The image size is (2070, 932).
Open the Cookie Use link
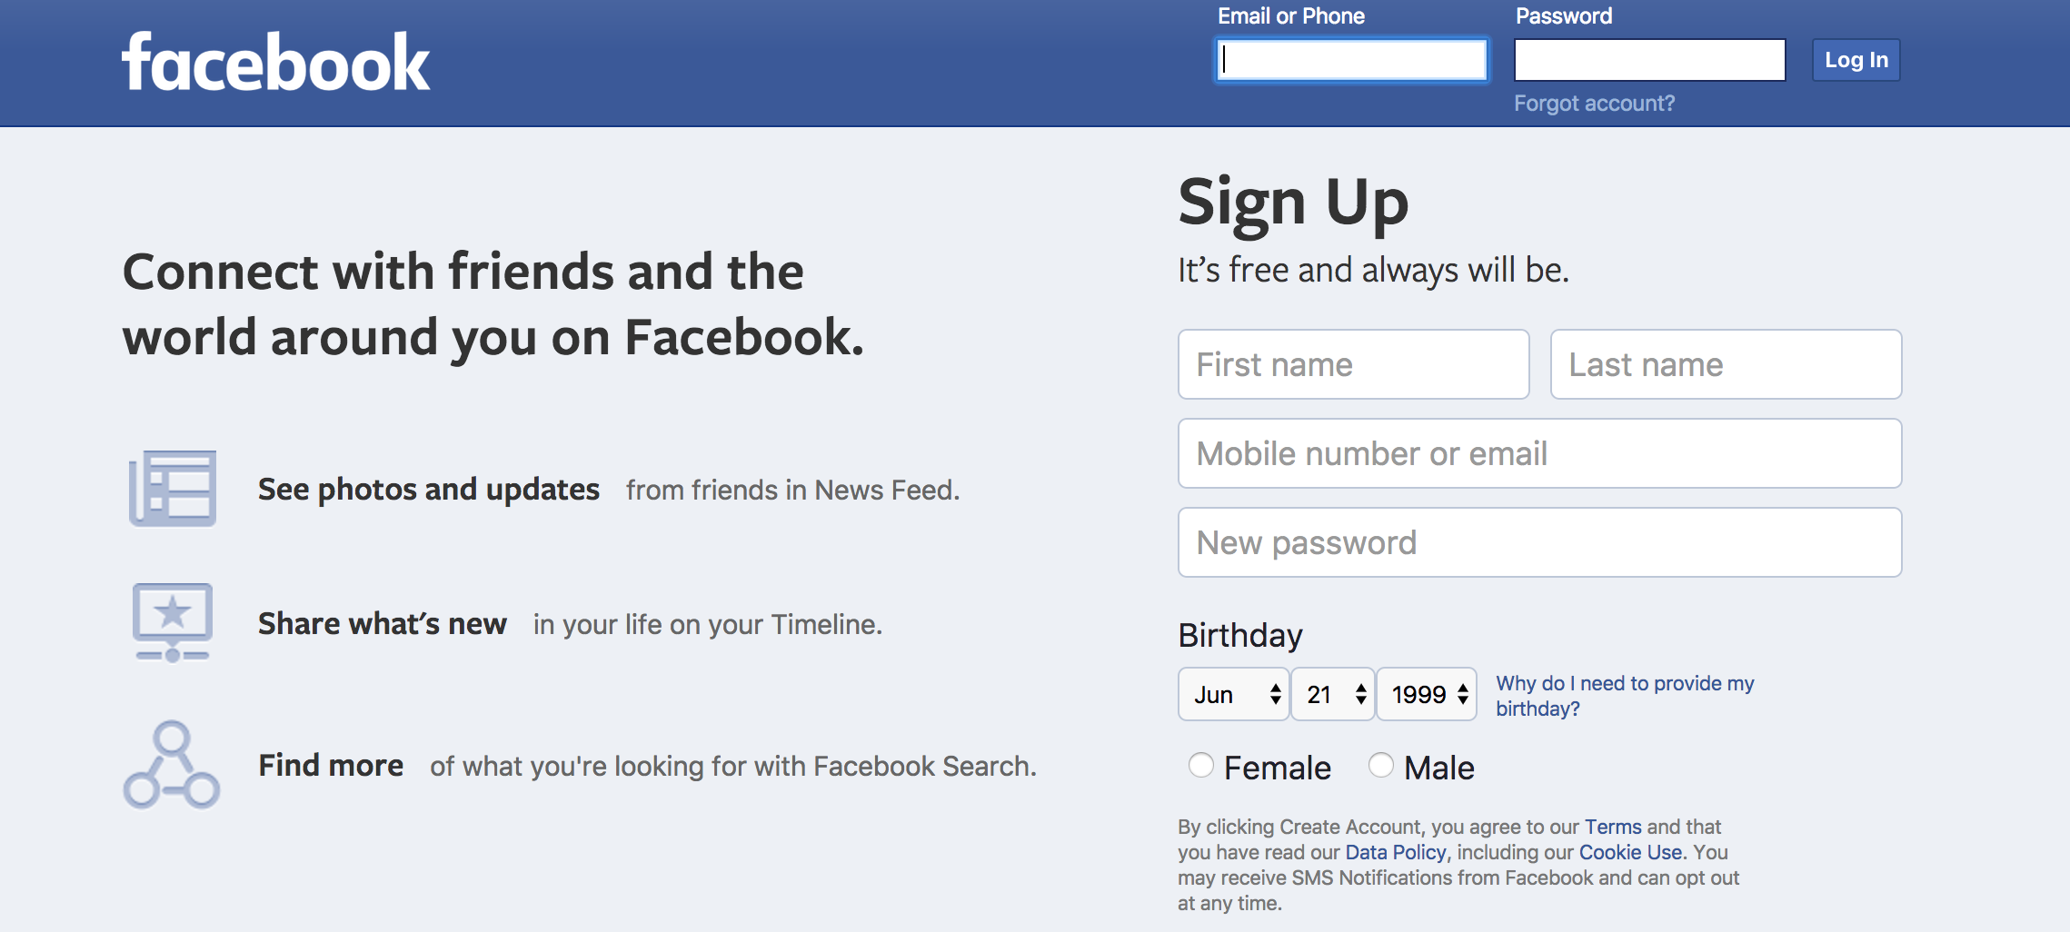click(1630, 852)
